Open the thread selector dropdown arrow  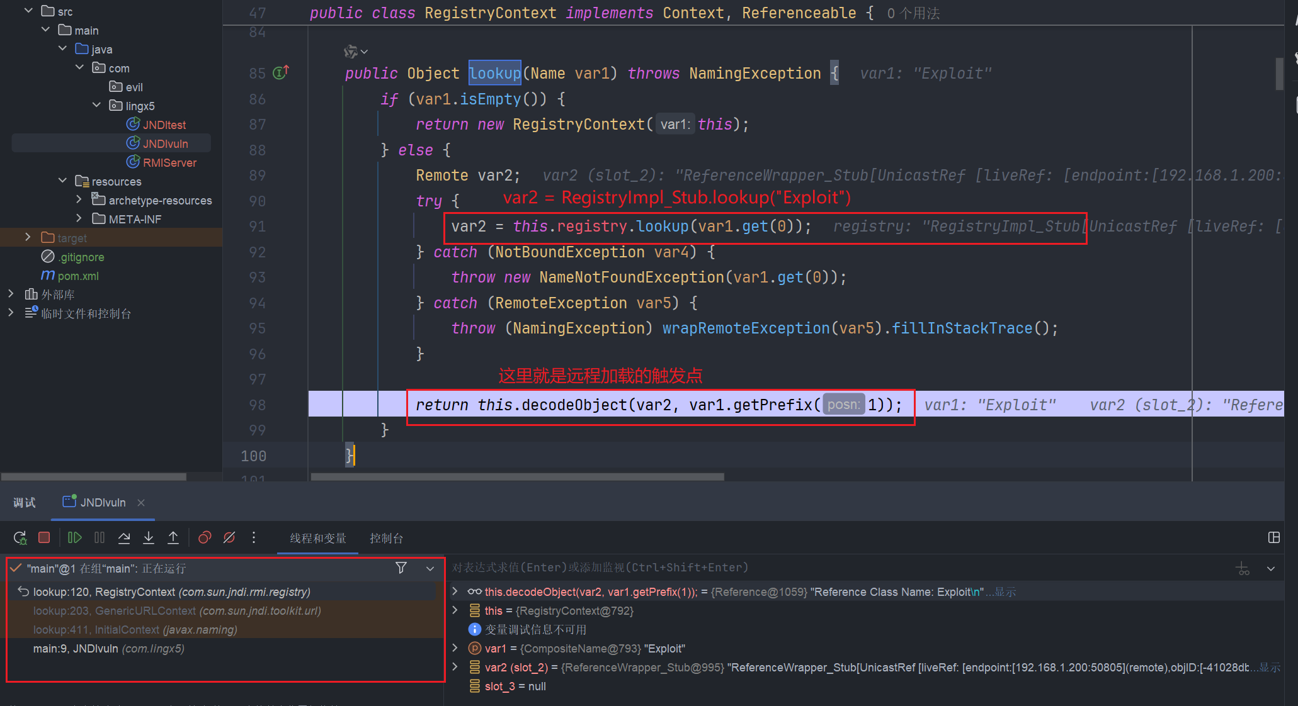click(x=430, y=569)
